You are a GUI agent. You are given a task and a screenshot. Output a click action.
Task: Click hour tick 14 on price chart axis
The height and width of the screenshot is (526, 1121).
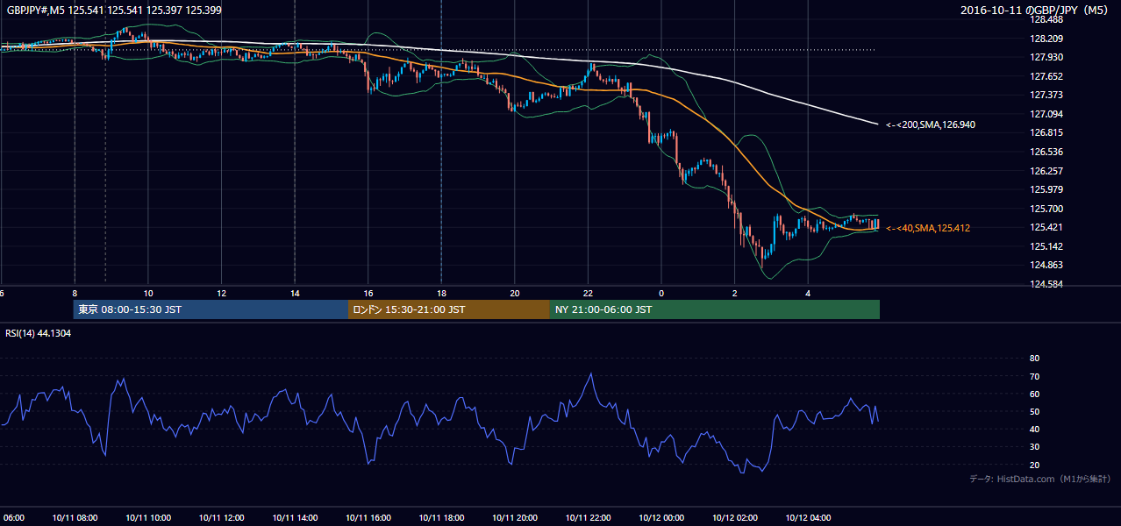(295, 293)
